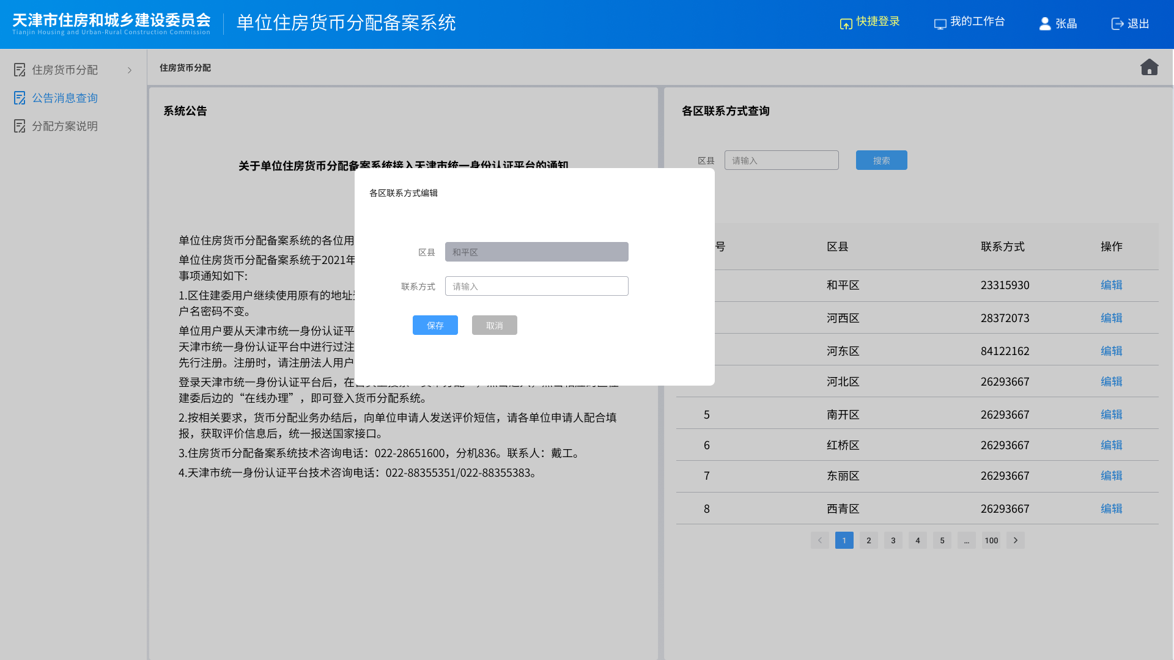Go to next page arrow
The image size is (1174, 660).
click(1016, 540)
